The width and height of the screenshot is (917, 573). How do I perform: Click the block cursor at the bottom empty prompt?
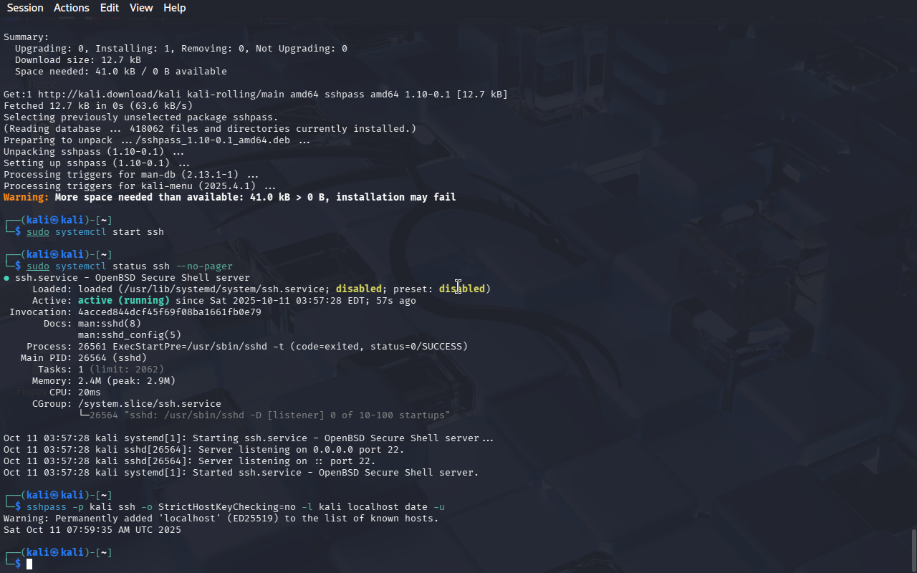pyautogui.click(x=29, y=564)
